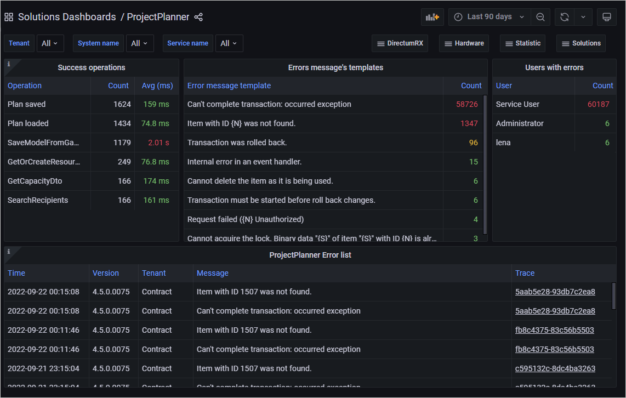The width and height of the screenshot is (626, 398).
Task: Sort the Success operations table by Avg (ms) column
Action: point(157,86)
